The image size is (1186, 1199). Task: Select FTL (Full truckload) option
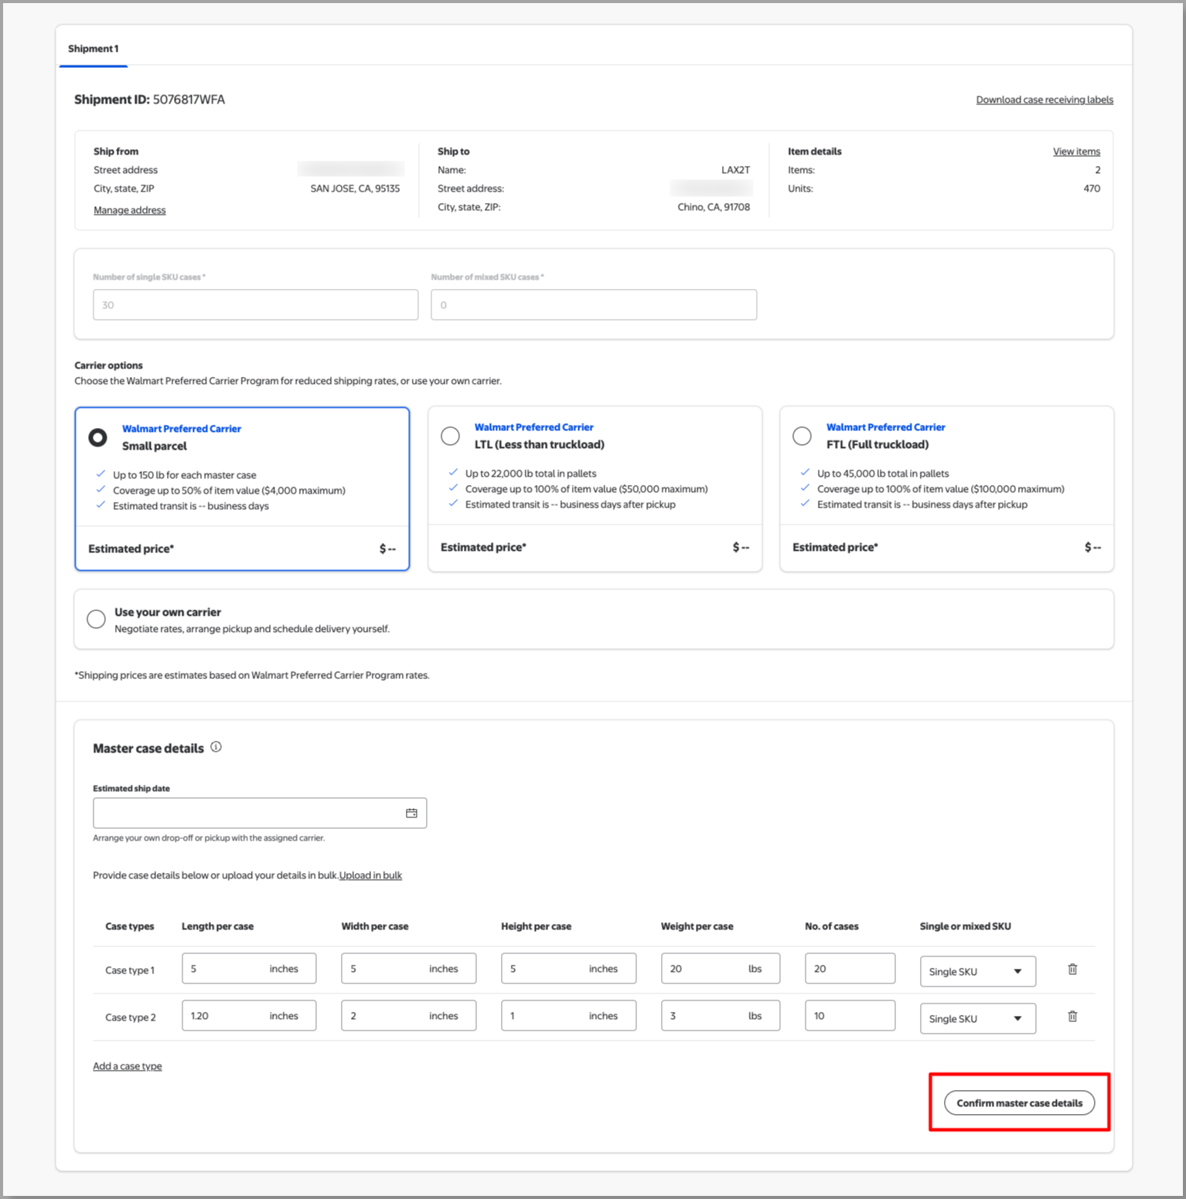[802, 436]
